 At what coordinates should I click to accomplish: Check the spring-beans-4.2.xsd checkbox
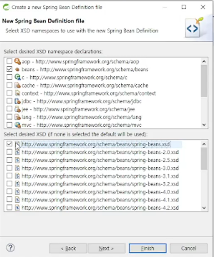click(9, 208)
